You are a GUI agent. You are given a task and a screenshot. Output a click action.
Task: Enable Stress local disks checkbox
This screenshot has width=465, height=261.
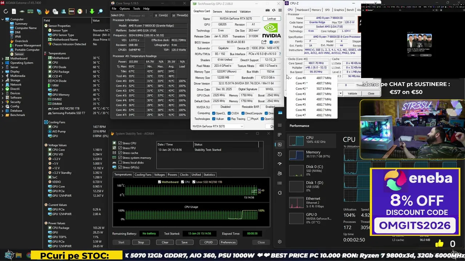pyautogui.click(x=120, y=162)
